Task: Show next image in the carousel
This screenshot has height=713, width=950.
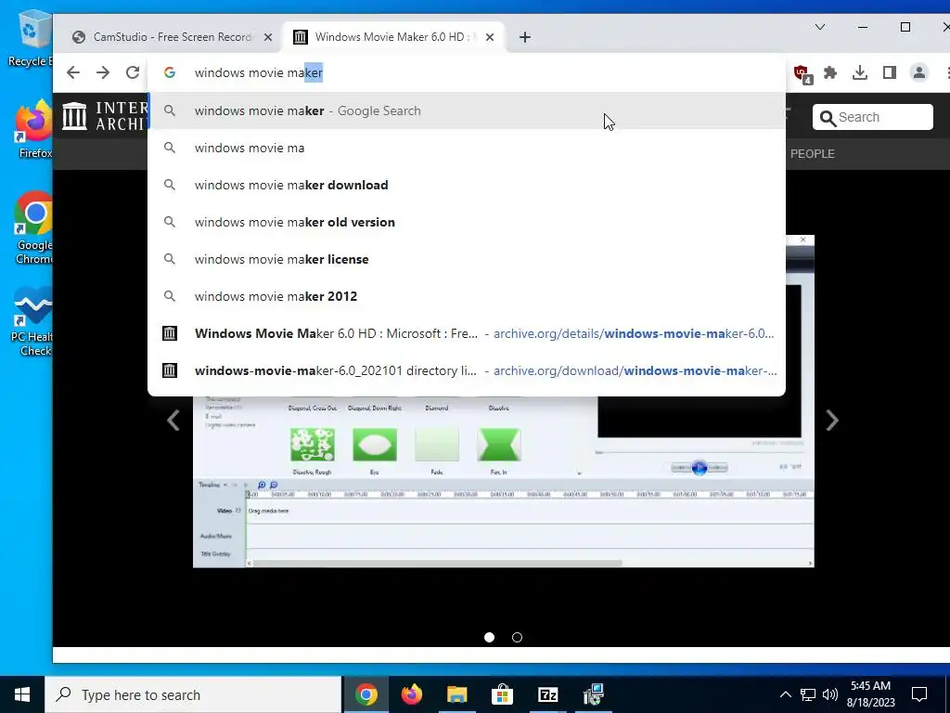Action: point(832,421)
